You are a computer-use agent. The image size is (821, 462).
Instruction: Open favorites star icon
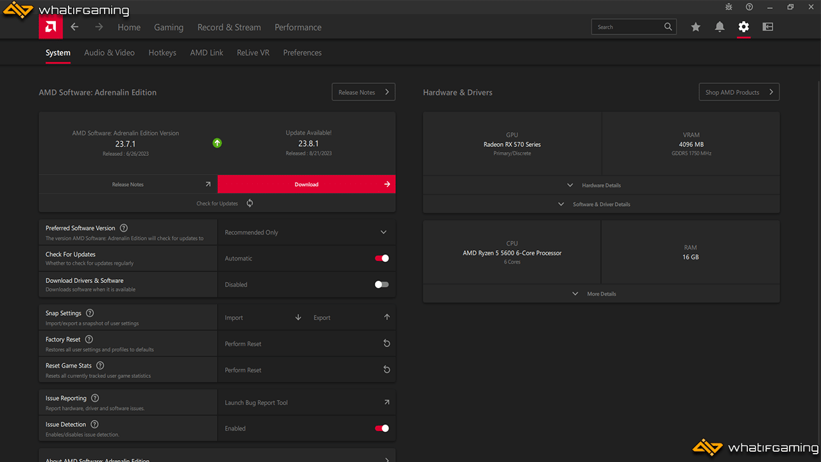(x=695, y=27)
